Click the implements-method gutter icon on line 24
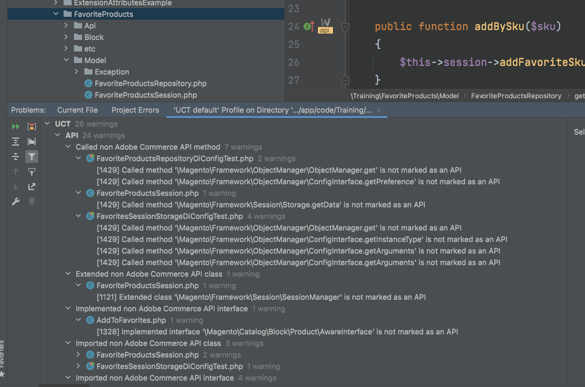 [x=308, y=27]
